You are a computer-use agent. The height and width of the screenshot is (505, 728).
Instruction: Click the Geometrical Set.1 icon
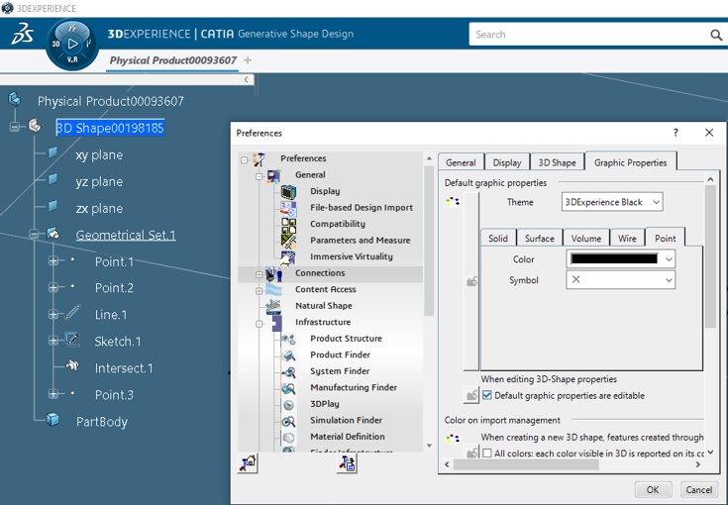[x=52, y=234]
